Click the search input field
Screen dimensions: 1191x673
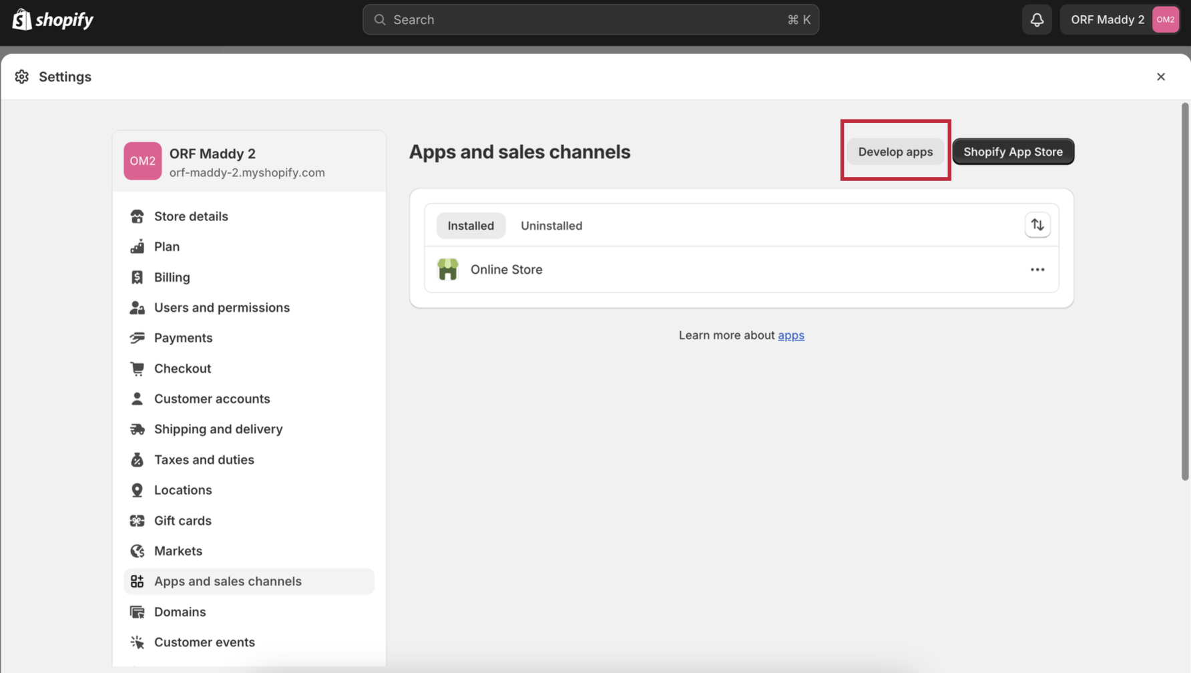(x=591, y=19)
